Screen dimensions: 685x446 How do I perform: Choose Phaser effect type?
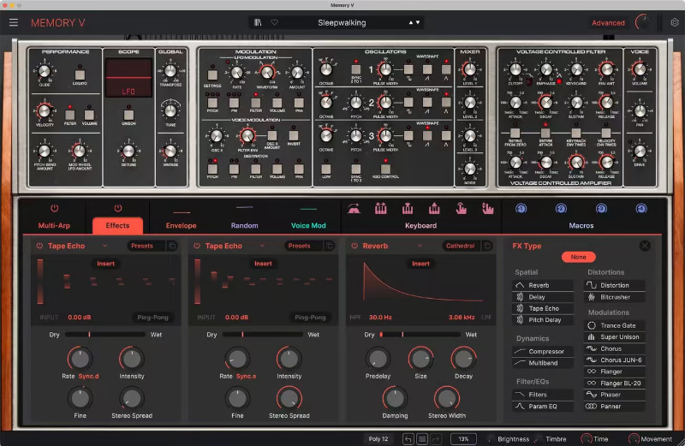pos(614,395)
